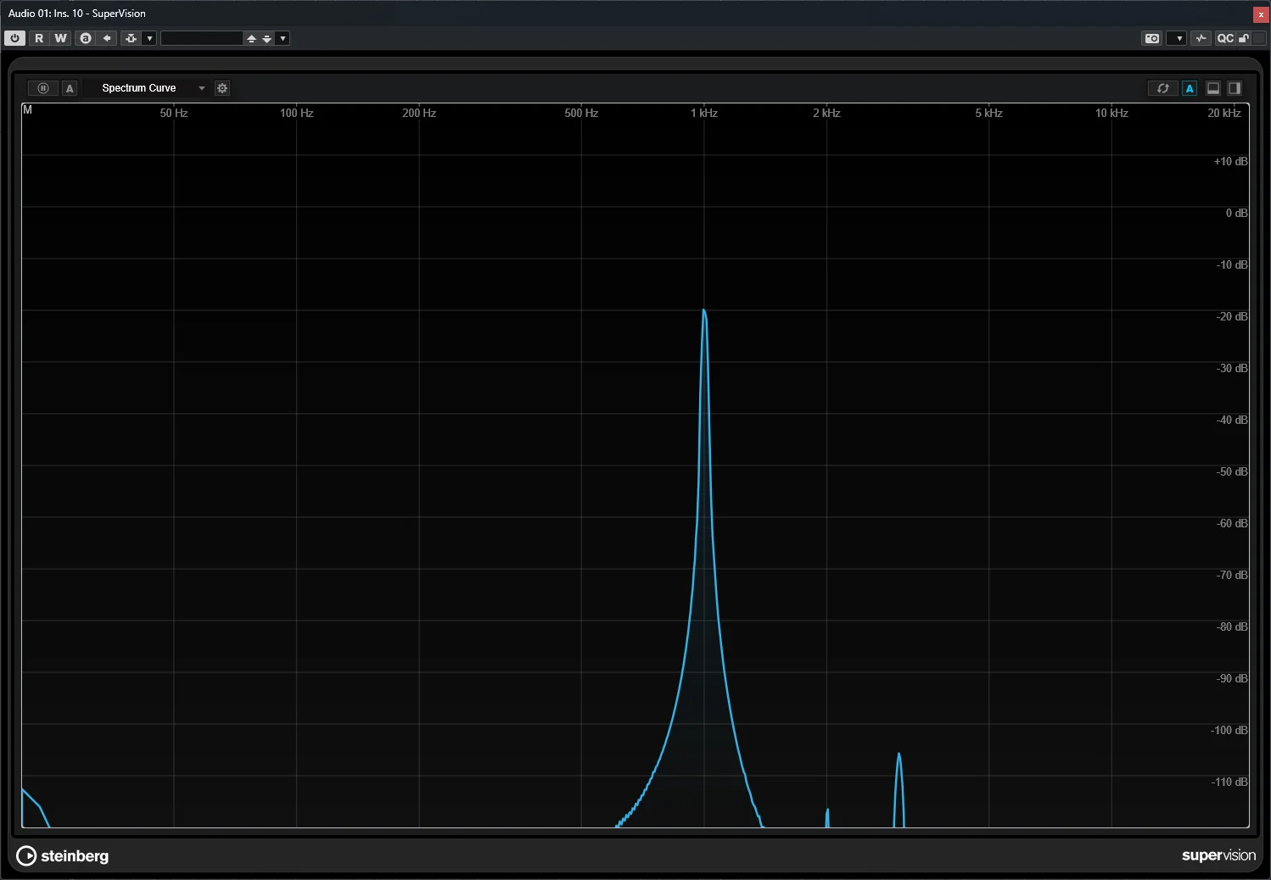Split the module horizontally icon

(1213, 88)
